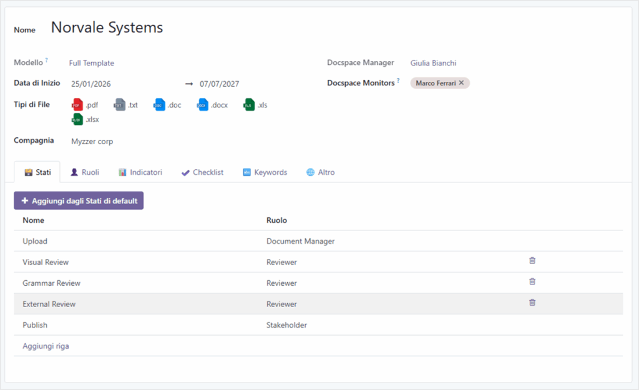
Task: Click the .pdf file type icon
Action: click(77, 105)
